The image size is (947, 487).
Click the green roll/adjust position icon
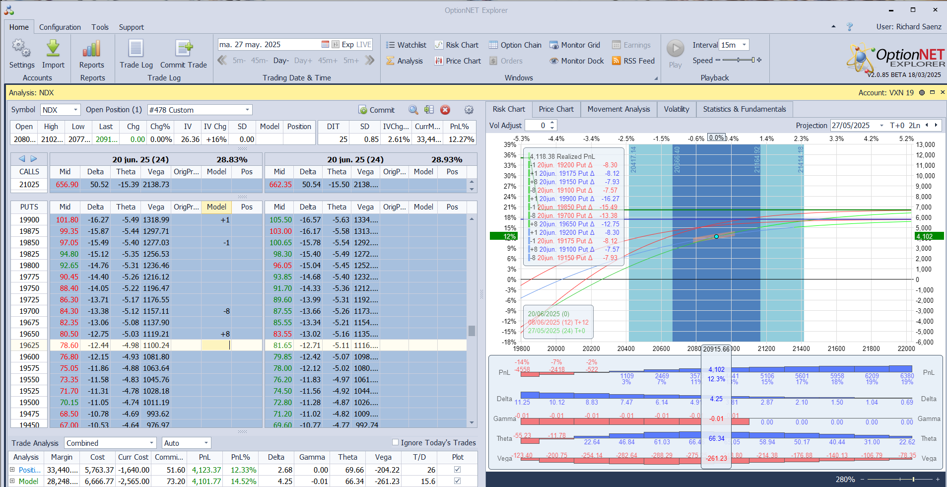[x=429, y=110]
